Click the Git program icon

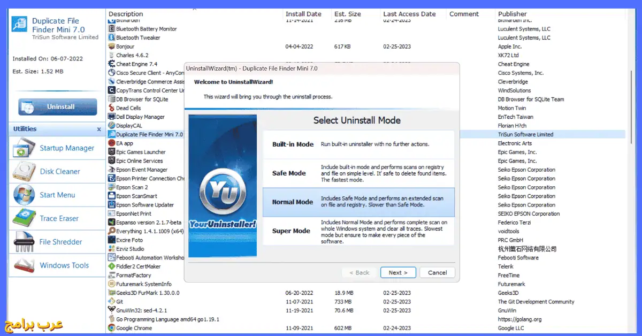click(112, 302)
